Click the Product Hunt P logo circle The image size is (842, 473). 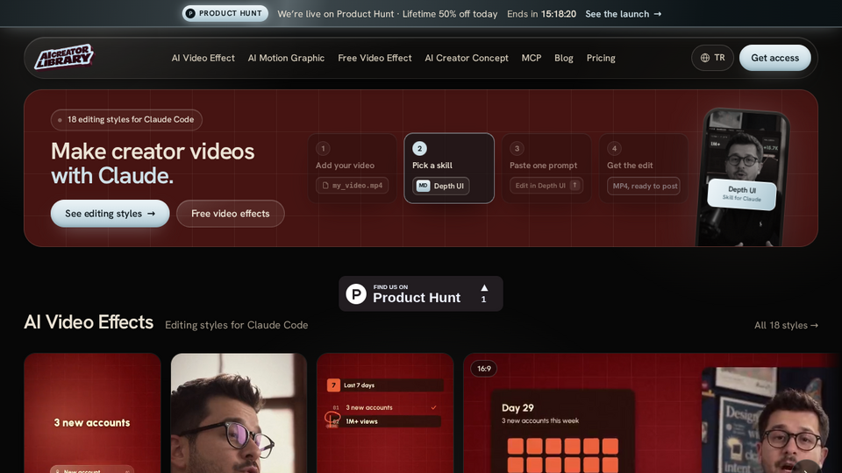[356, 294]
